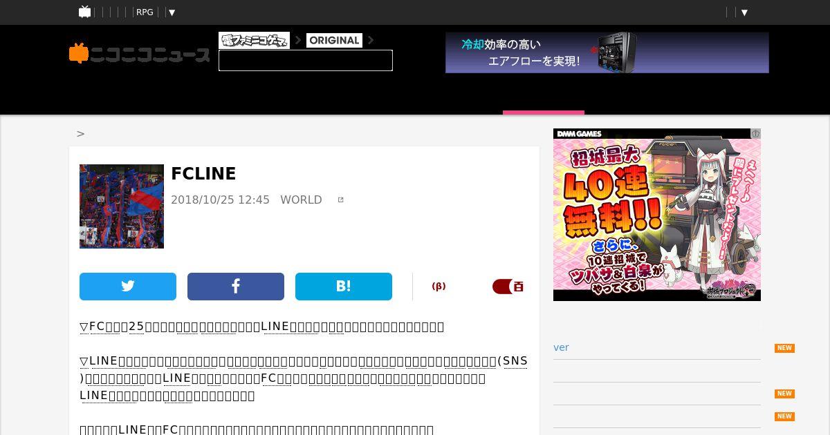Click the chevron after the Denfaminico Gamer logo
Viewport: 830px width, 435px height.
tap(298, 40)
